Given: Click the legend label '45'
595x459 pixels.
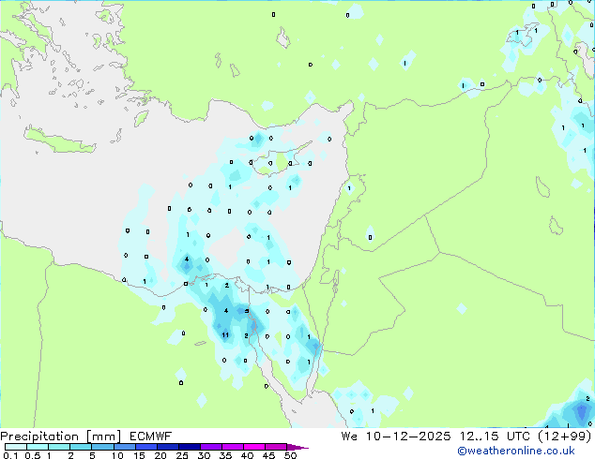Looking at the screenshot, I should 268,455.
